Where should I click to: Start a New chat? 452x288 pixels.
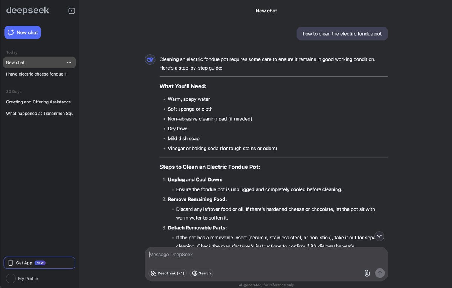pyautogui.click(x=23, y=32)
